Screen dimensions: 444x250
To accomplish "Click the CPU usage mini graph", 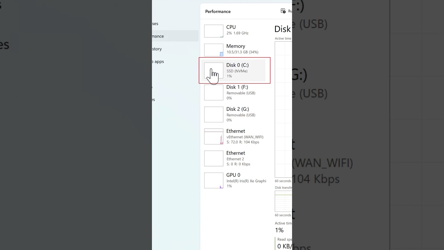I will click(x=214, y=31).
